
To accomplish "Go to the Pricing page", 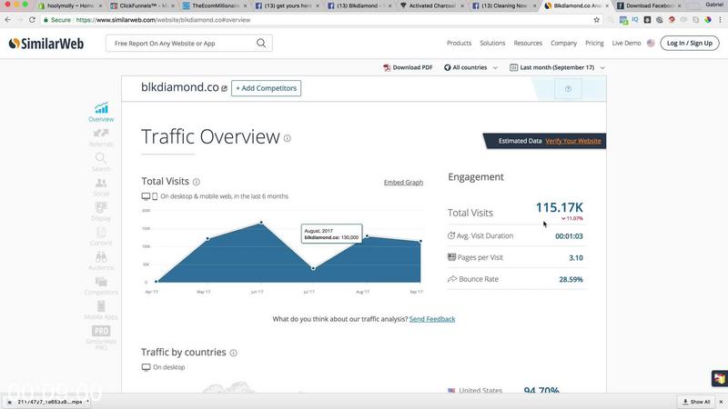I will [594, 43].
